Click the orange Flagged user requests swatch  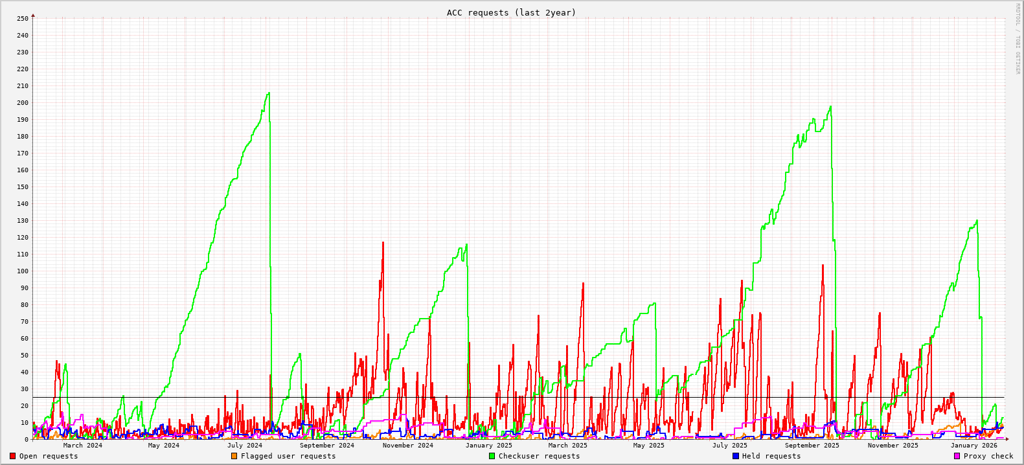(234, 456)
